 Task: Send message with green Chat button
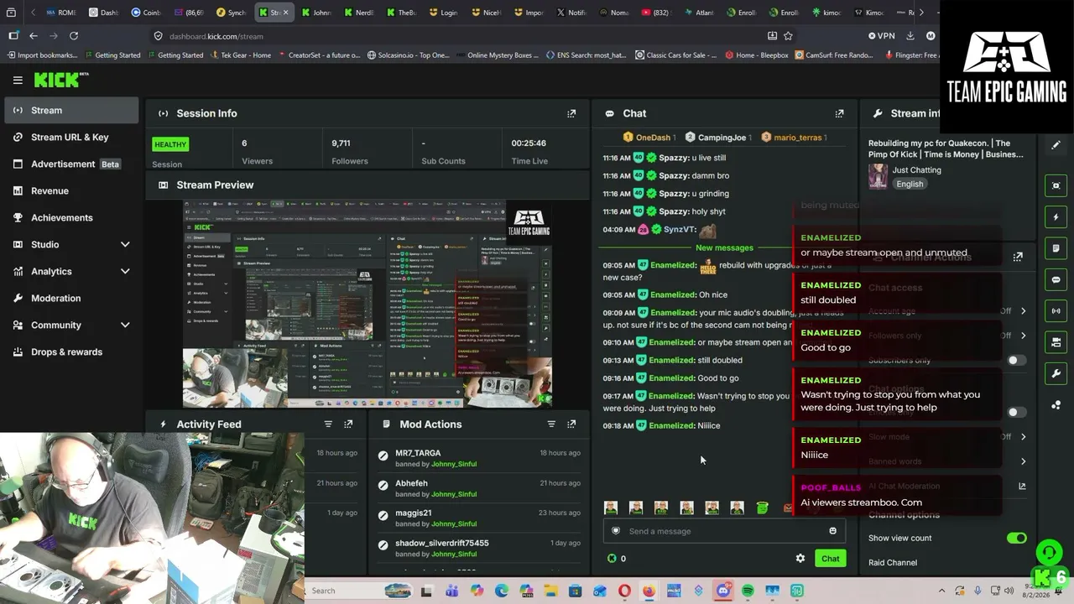[x=830, y=559]
